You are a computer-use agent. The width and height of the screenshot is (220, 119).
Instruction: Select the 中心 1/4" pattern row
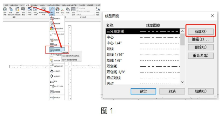(x=143, y=43)
